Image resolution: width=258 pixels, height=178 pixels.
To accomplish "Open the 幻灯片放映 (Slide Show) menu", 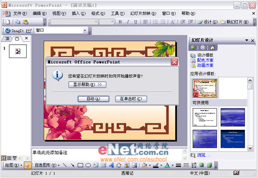I will pyautogui.click(x=143, y=13).
